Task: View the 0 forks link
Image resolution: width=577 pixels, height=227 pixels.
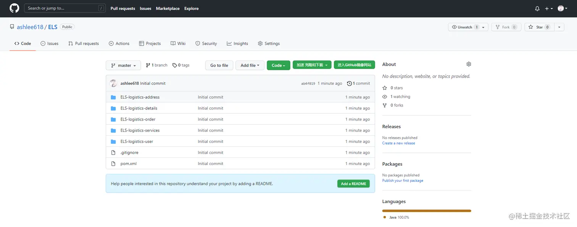Action: click(393, 105)
